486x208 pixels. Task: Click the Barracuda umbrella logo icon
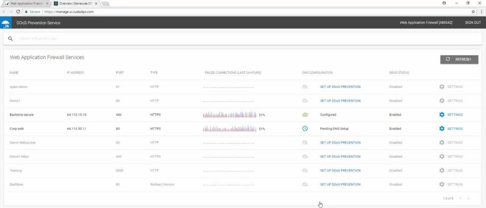tap(5, 23)
